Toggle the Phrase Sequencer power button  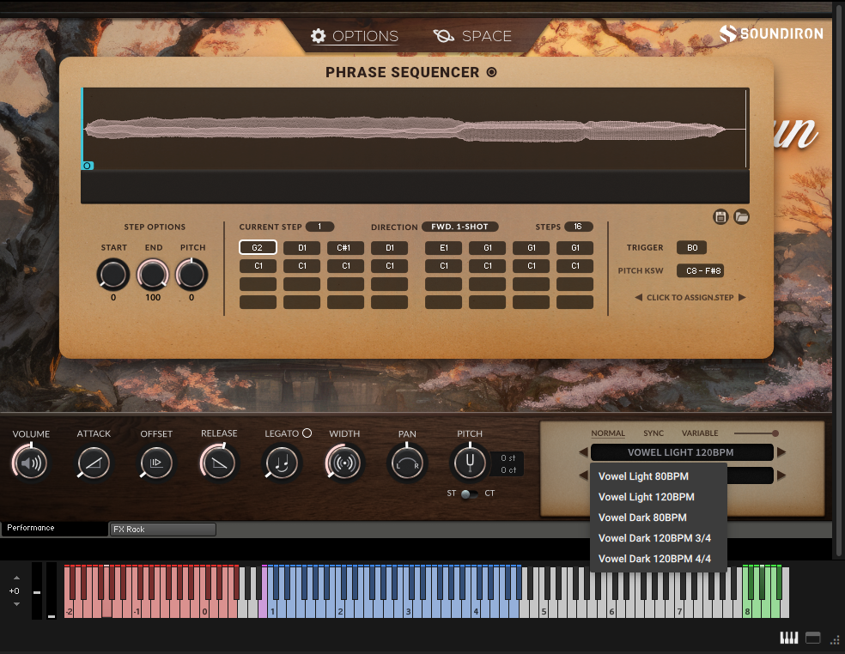point(492,73)
